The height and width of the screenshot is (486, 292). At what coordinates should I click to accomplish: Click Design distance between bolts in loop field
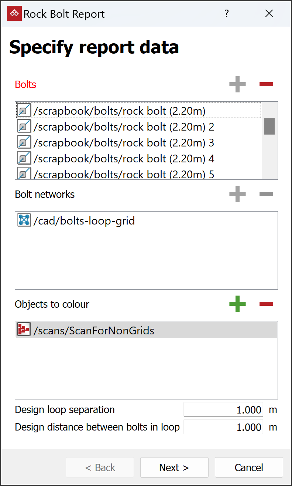(x=223, y=427)
